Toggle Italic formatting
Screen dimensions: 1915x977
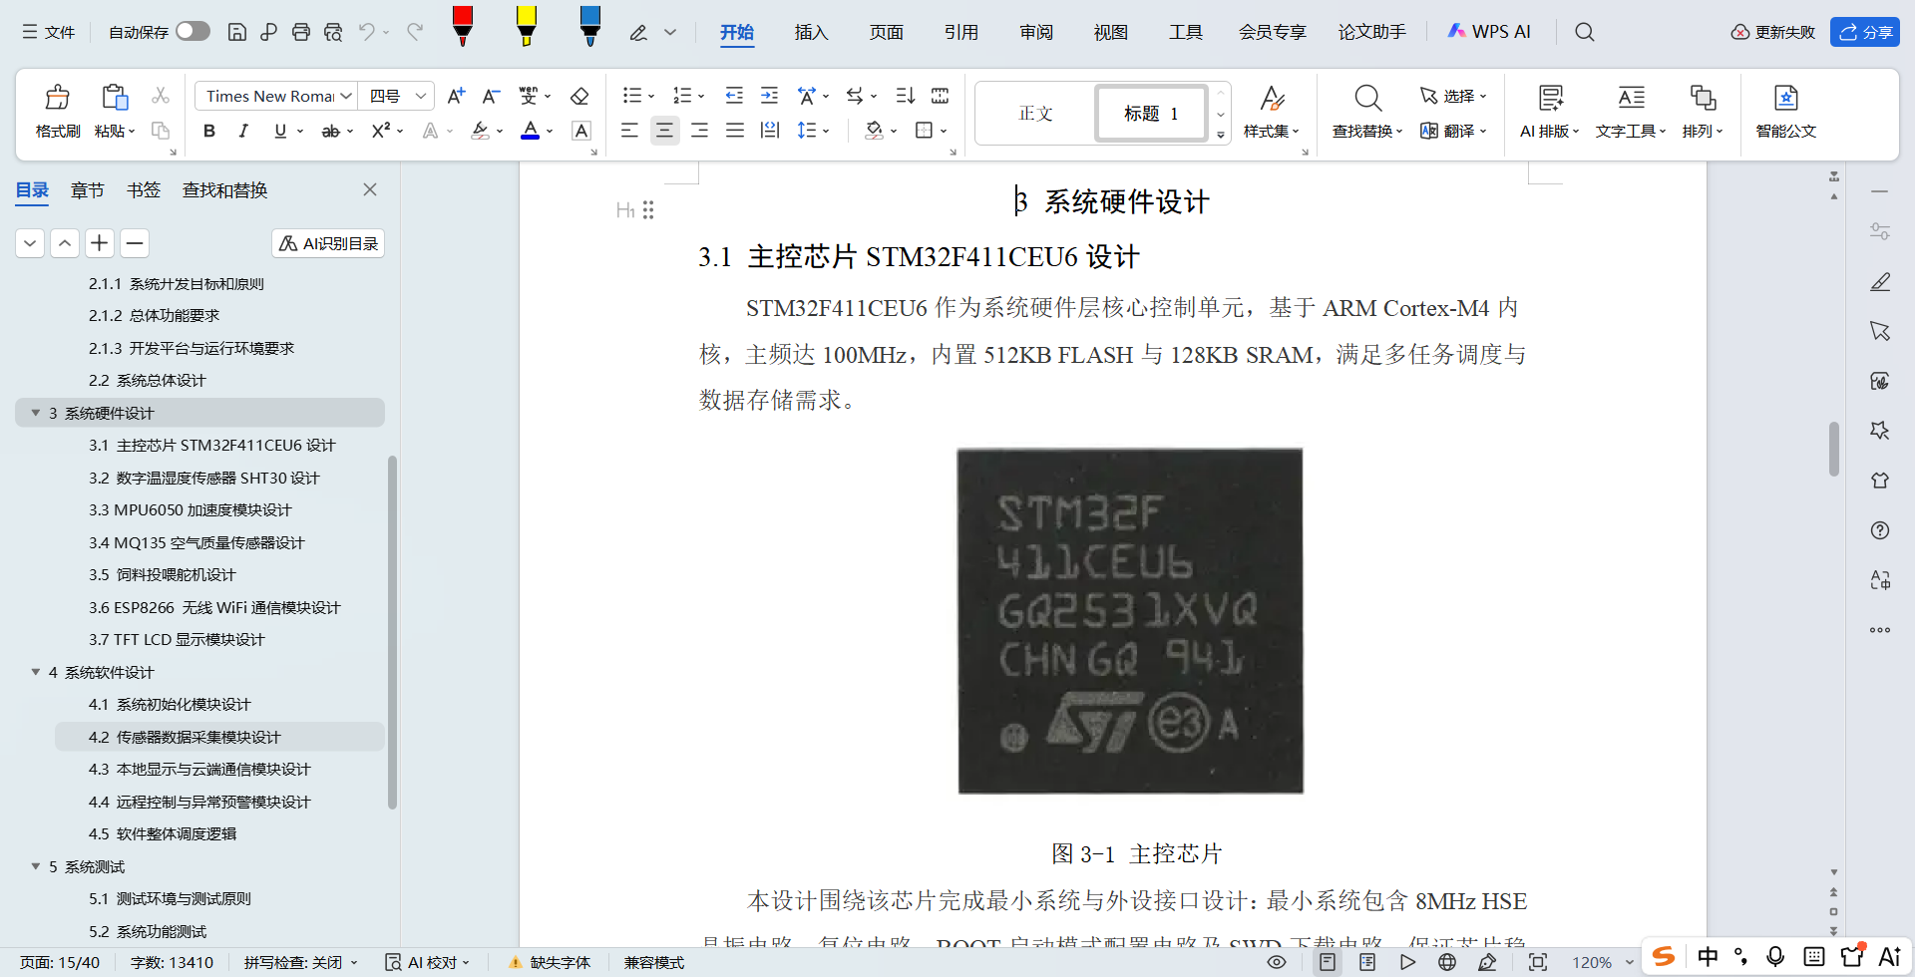(243, 131)
